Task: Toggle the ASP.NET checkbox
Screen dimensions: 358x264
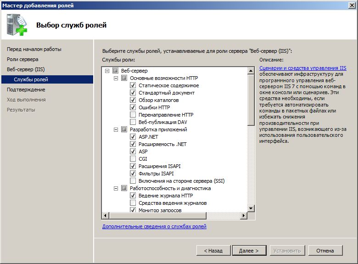Action: pos(133,137)
